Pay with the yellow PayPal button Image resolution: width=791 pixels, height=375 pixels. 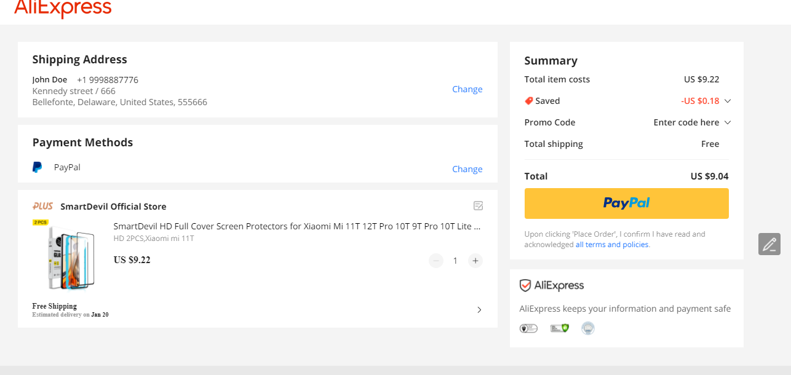pyautogui.click(x=626, y=203)
